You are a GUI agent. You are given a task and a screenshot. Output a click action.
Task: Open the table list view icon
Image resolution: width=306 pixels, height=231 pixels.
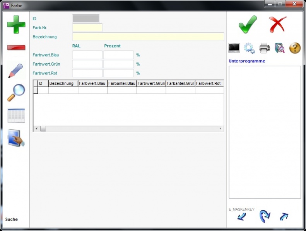(16, 115)
